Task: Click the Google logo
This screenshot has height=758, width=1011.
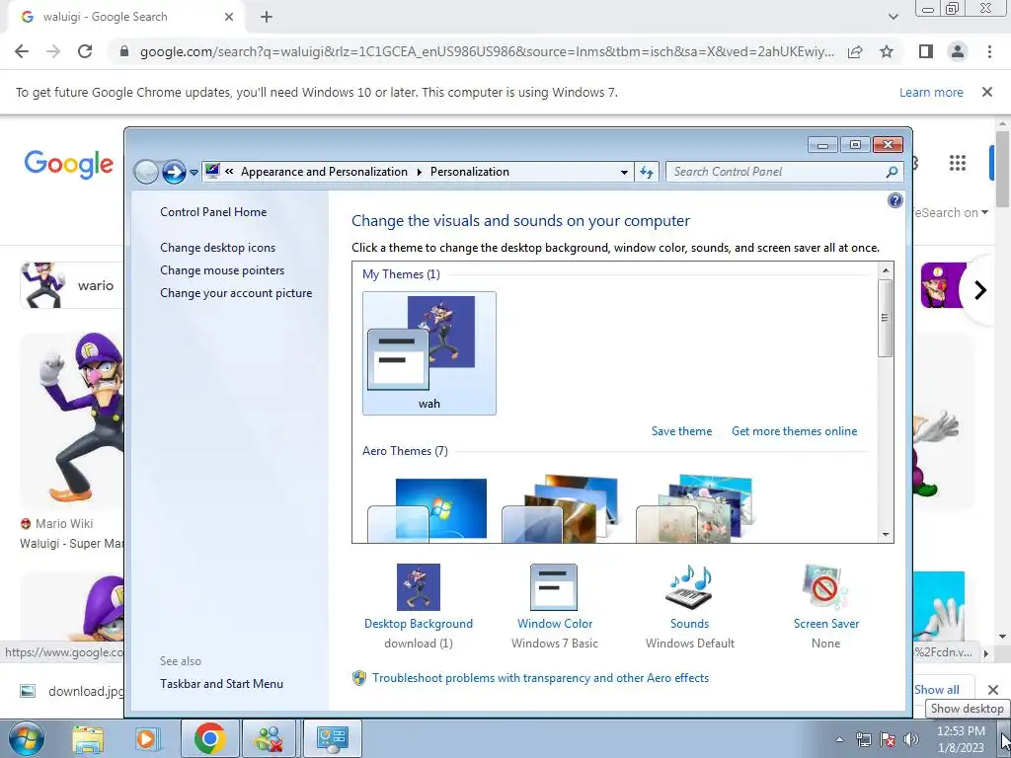Action: point(68,165)
